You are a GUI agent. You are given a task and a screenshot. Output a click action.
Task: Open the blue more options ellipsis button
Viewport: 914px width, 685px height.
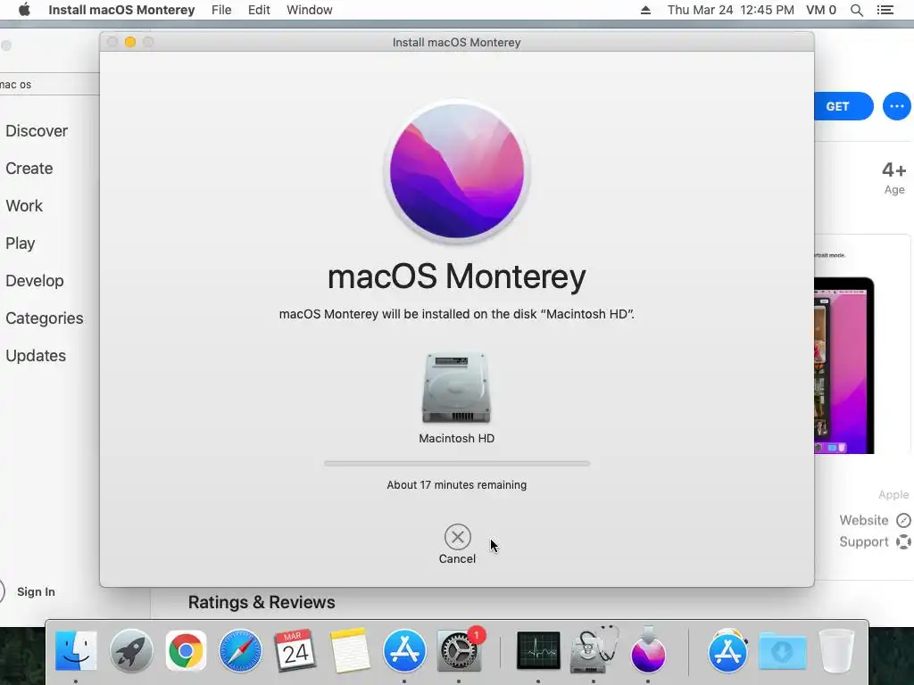pos(896,107)
